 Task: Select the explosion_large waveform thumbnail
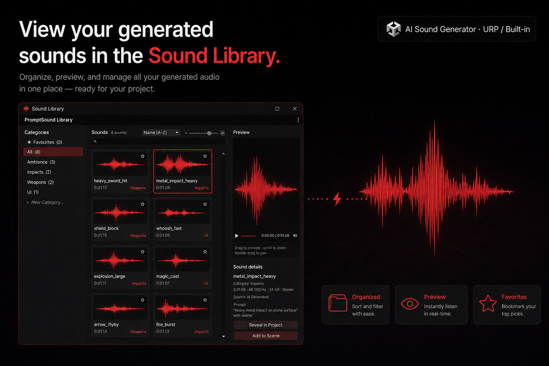coord(120,259)
